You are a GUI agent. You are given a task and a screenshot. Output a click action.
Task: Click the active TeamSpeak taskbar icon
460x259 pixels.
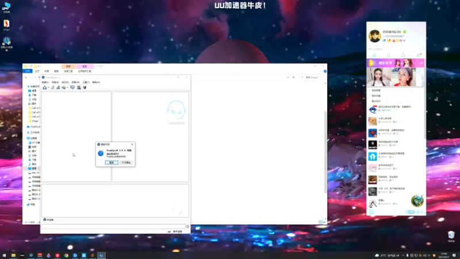click(102, 256)
